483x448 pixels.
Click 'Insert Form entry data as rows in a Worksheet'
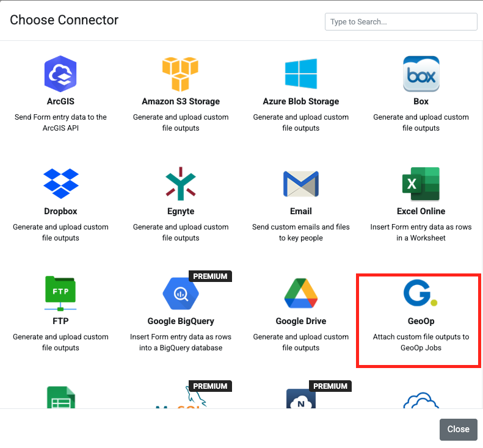[x=421, y=233]
